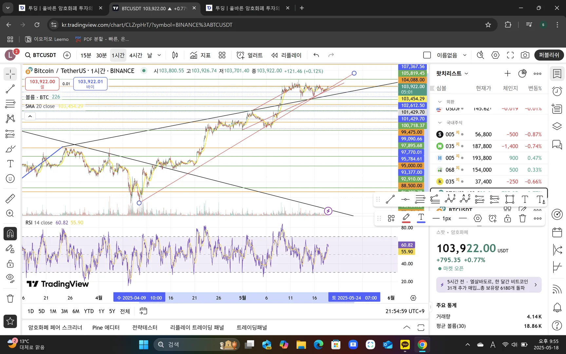
Task: Open watchlist advanced view pie icon
Action: (522, 73)
